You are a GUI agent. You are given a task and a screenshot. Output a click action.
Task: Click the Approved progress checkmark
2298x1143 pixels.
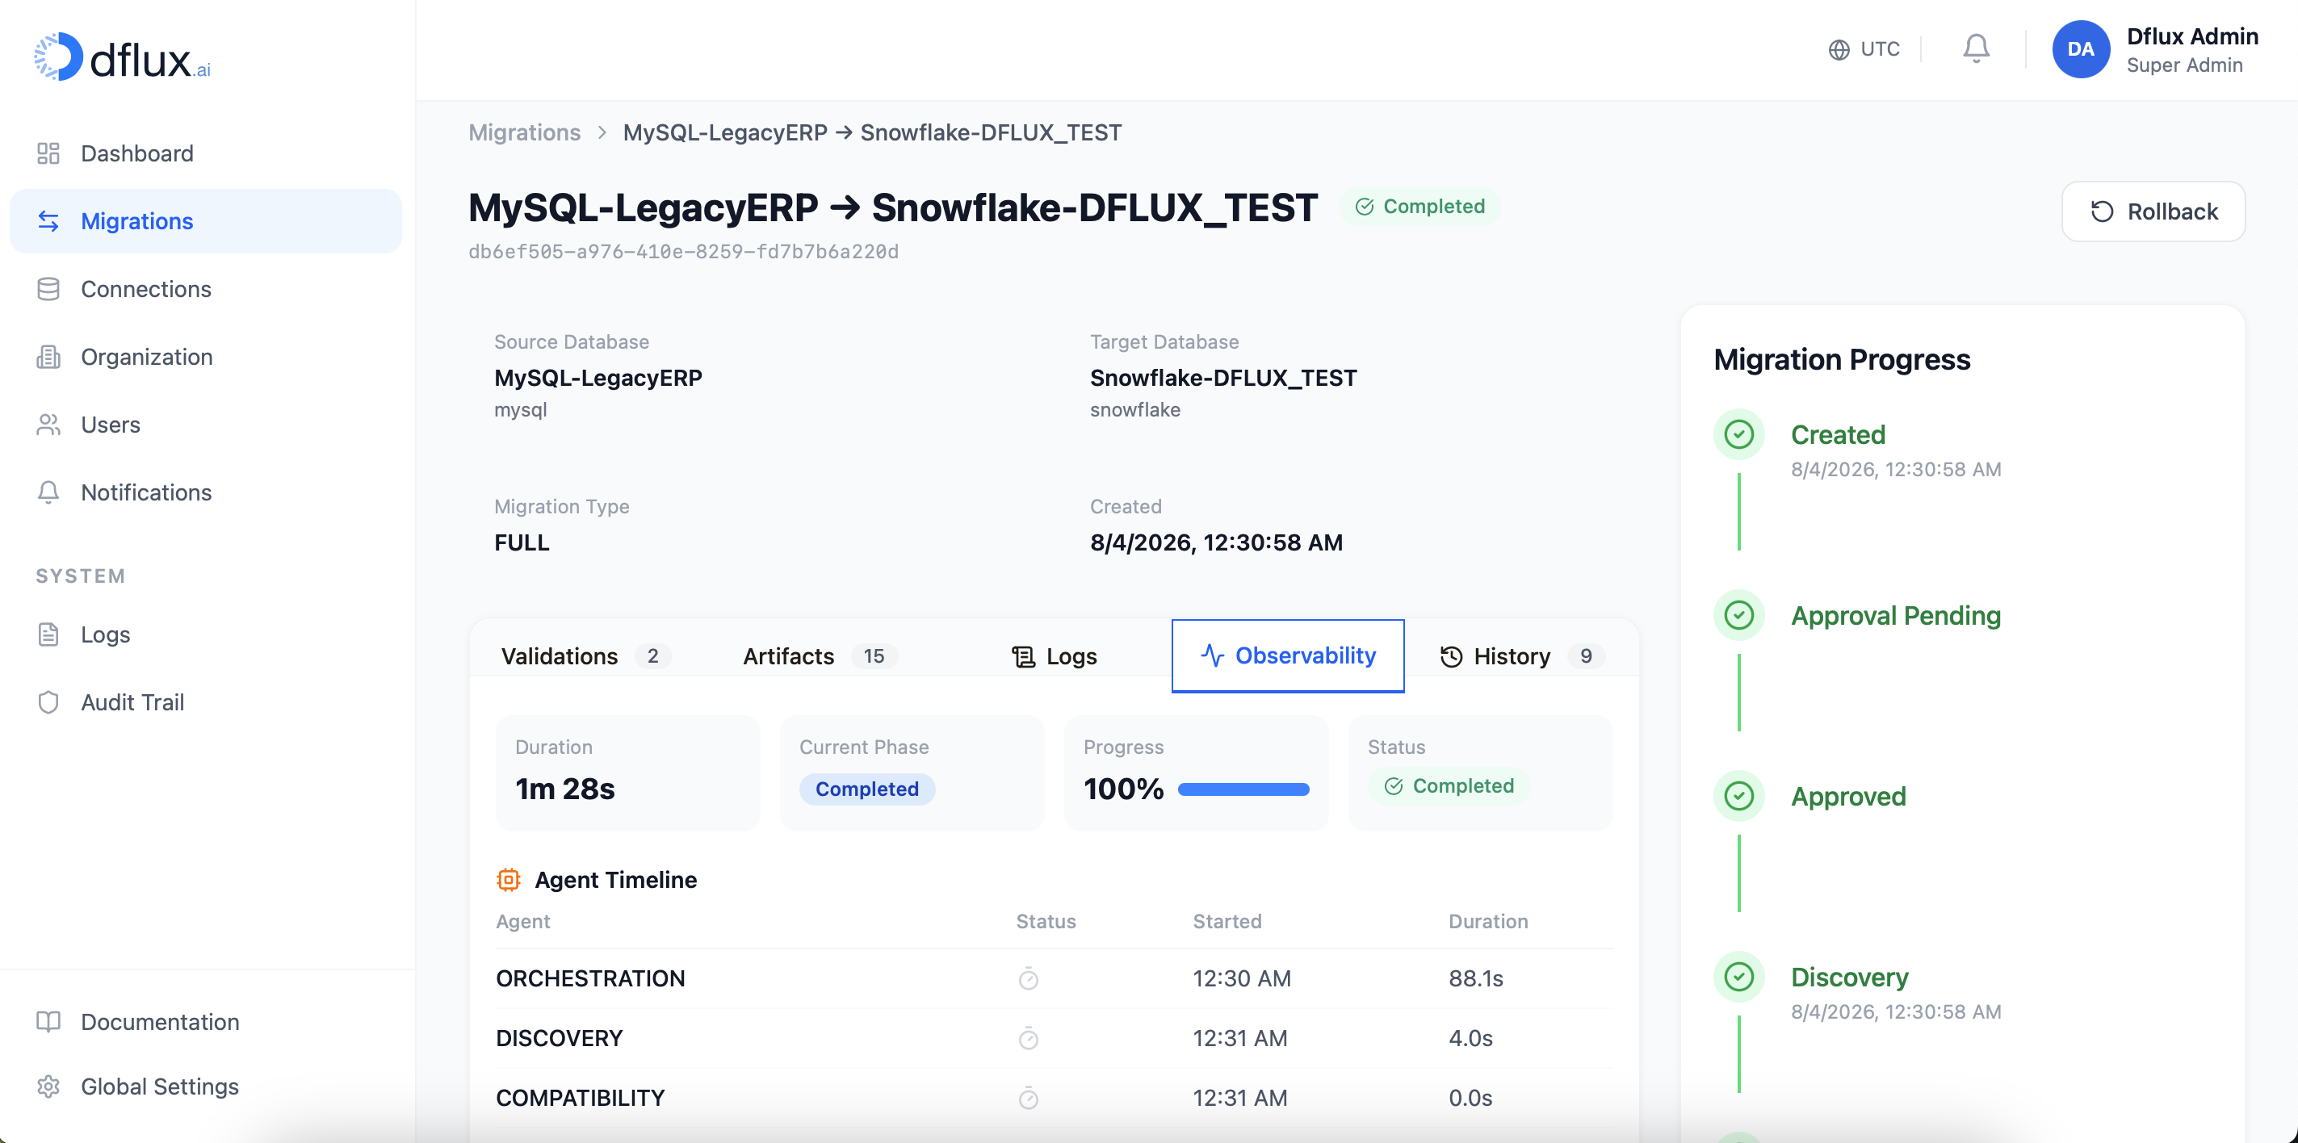(1738, 795)
